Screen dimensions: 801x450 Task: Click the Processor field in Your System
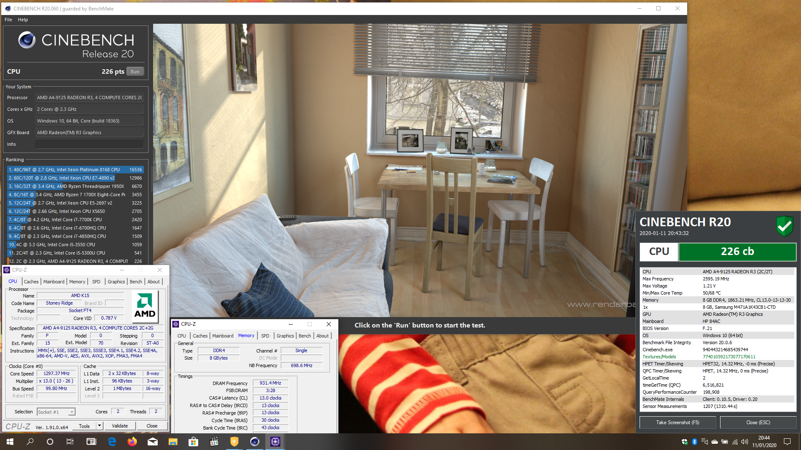coord(89,97)
